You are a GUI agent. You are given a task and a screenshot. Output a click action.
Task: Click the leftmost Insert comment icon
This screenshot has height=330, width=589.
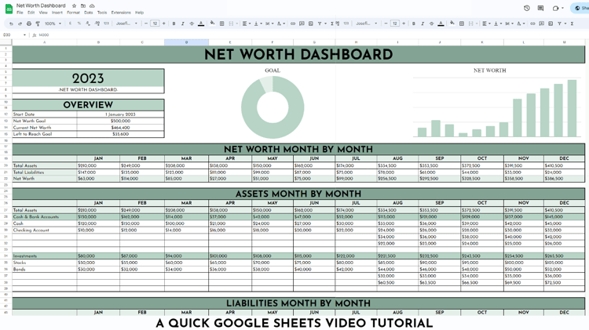click(302, 24)
